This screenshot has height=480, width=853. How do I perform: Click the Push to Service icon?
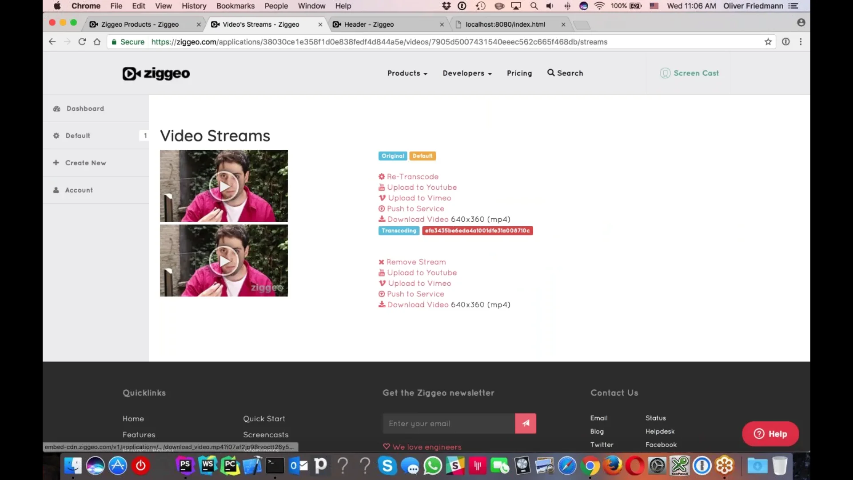(381, 208)
